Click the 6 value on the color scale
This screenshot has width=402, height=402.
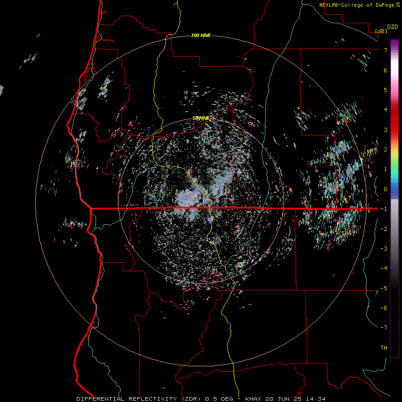385,70
